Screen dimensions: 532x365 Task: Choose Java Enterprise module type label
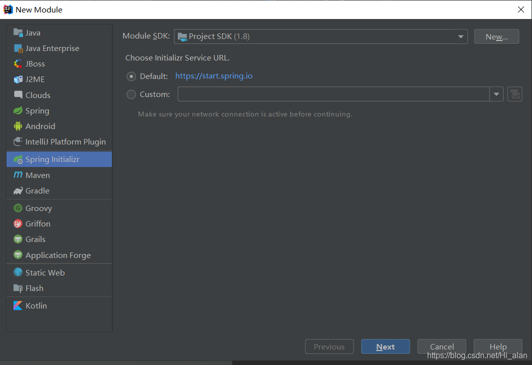[x=52, y=48]
